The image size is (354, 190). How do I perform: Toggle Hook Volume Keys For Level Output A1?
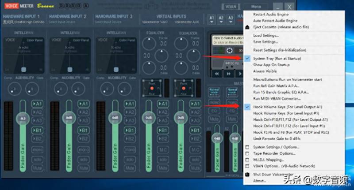tap(288, 107)
